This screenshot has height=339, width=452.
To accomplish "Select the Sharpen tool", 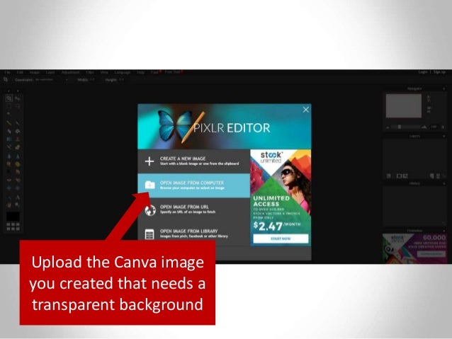I will pos(17,156).
